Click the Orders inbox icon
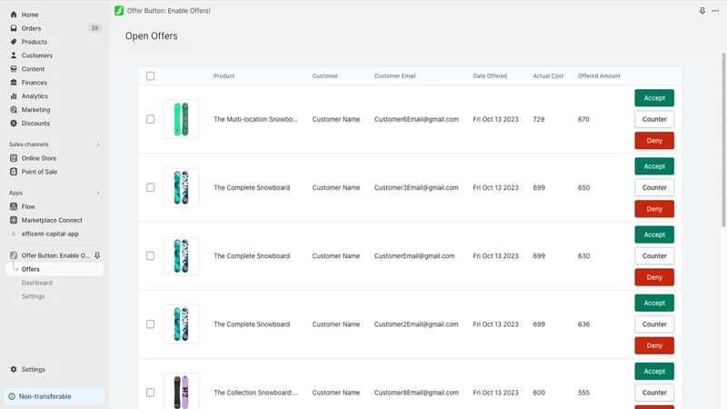727x409 pixels. [x=14, y=28]
